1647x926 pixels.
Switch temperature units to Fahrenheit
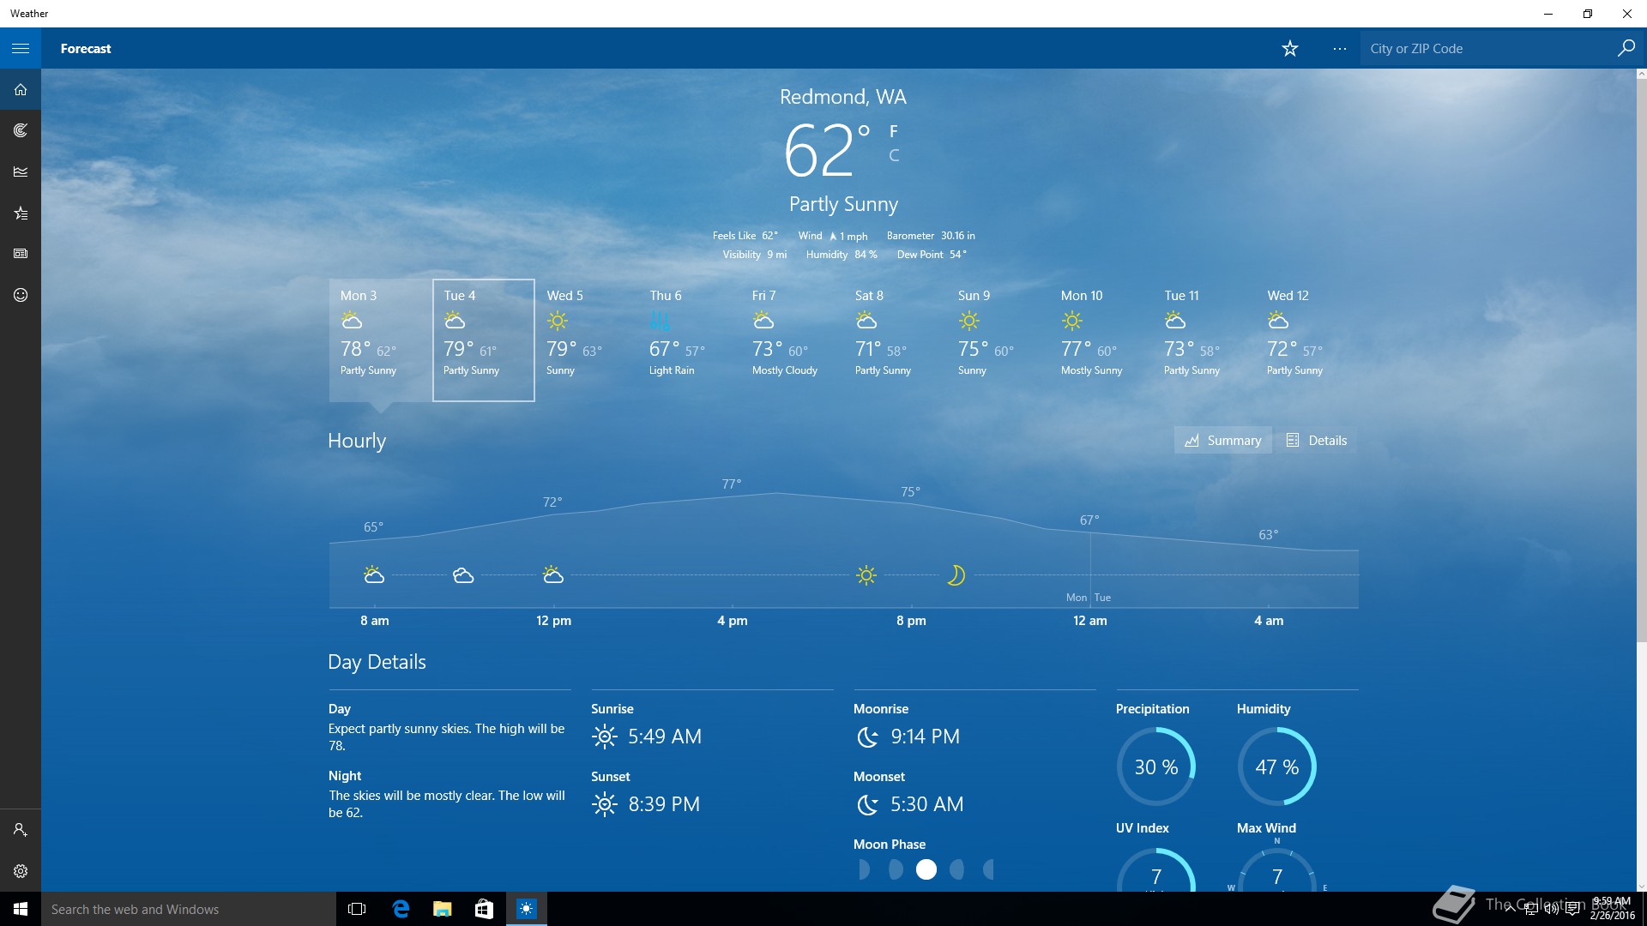tap(894, 131)
